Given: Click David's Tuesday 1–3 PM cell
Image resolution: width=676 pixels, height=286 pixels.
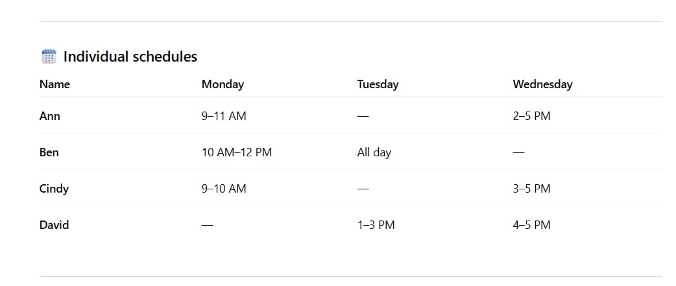Looking at the screenshot, I should (x=376, y=225).
